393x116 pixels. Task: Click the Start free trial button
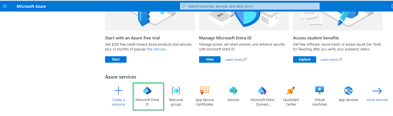[116, 59]
